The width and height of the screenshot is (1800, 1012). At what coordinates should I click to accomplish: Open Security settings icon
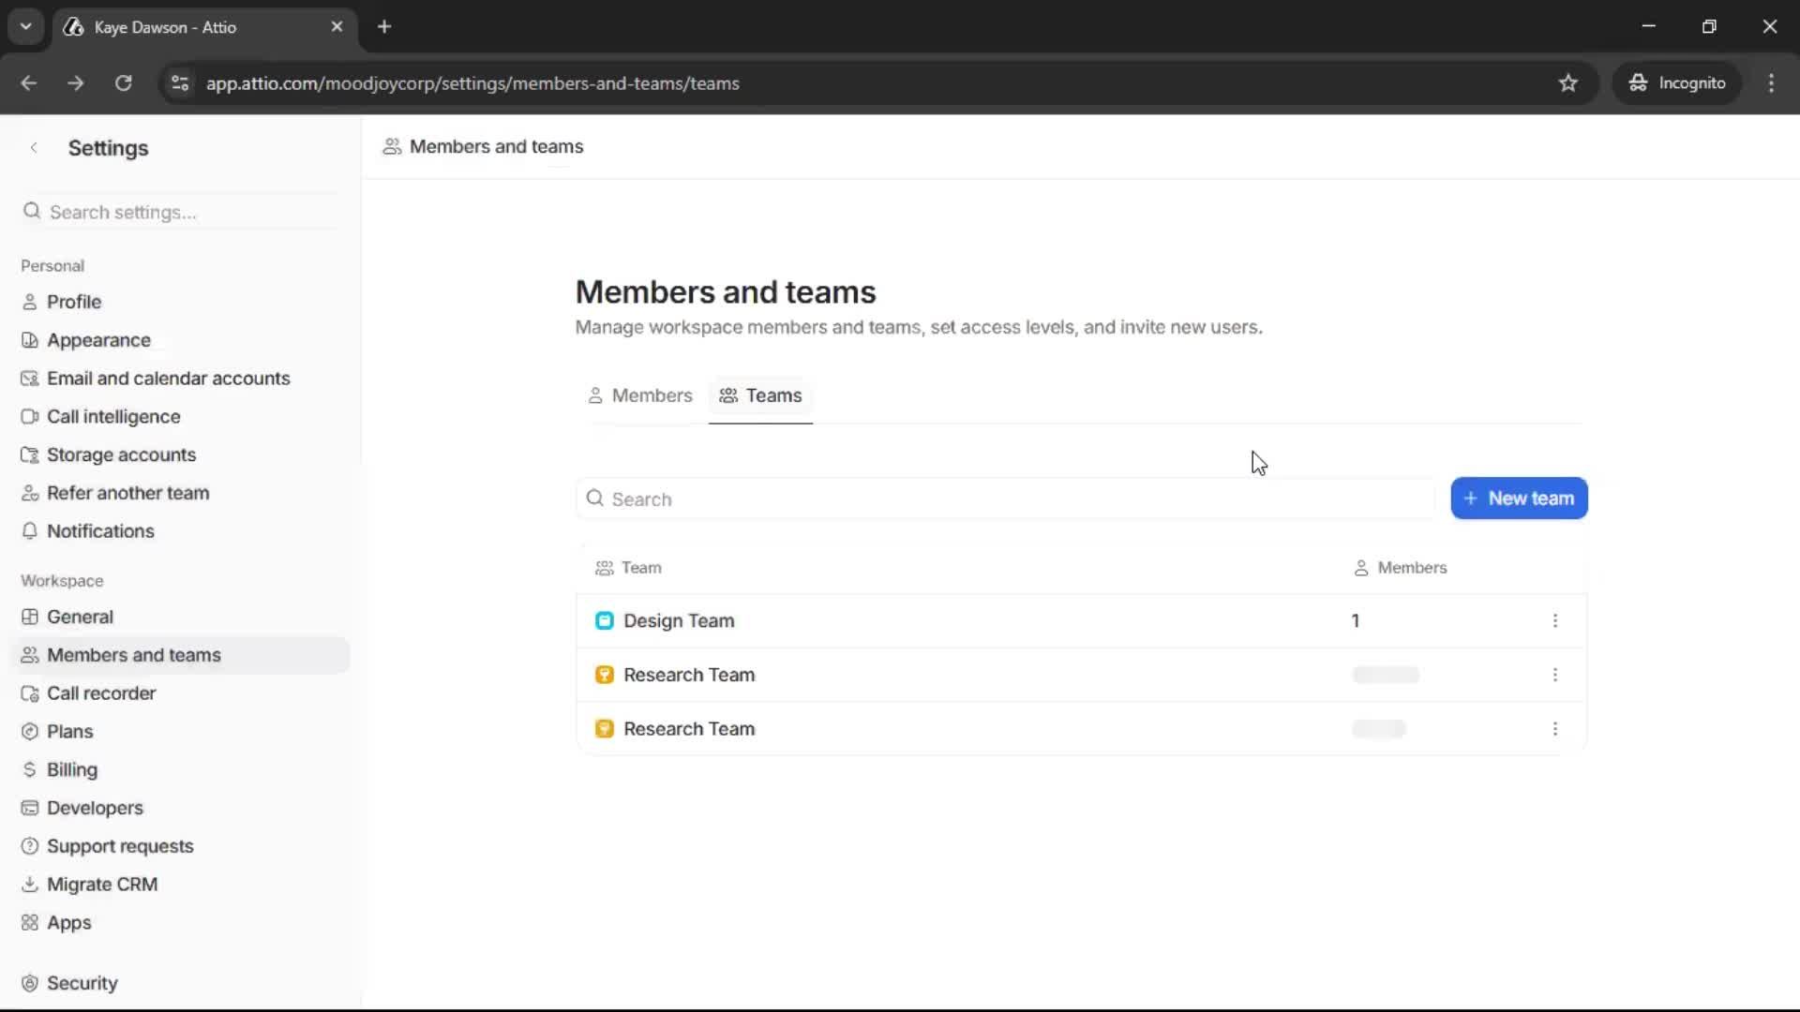click(x=30, y=983)
